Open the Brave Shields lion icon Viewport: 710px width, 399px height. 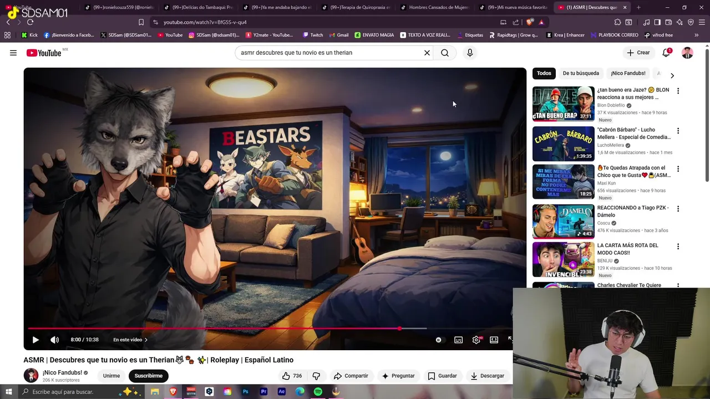click(530, 22)
